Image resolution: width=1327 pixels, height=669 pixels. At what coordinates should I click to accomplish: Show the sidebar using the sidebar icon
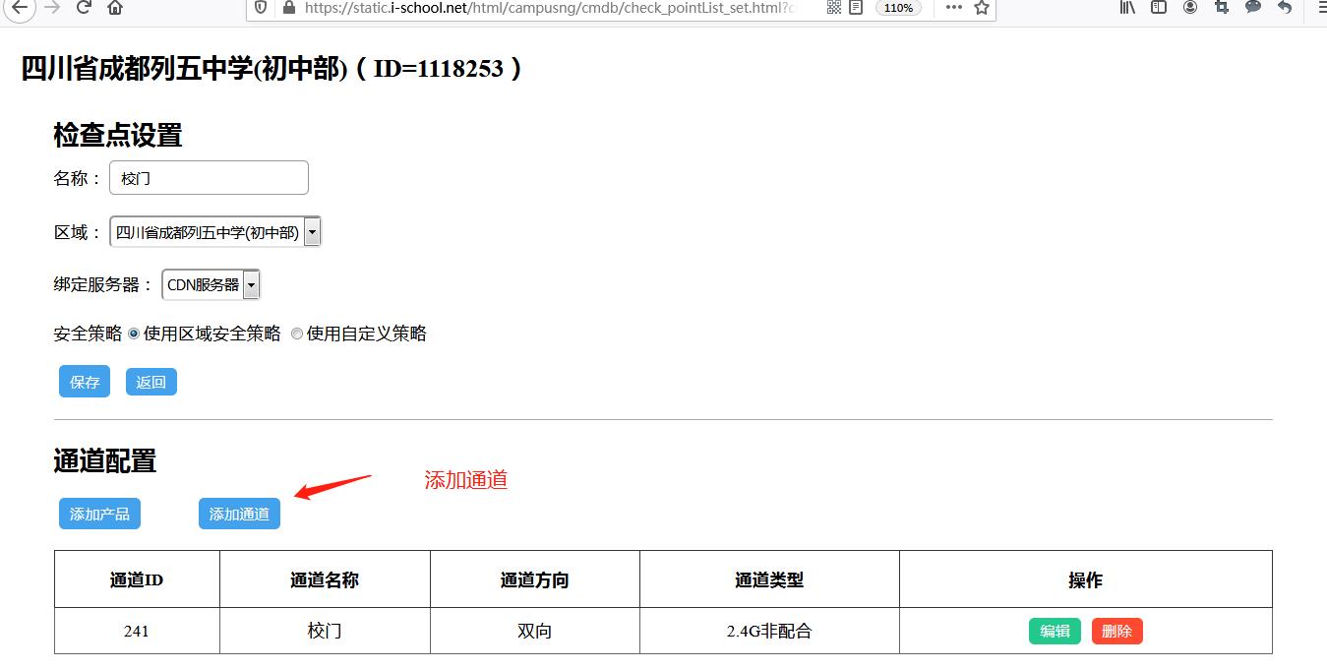[1159, 8]
